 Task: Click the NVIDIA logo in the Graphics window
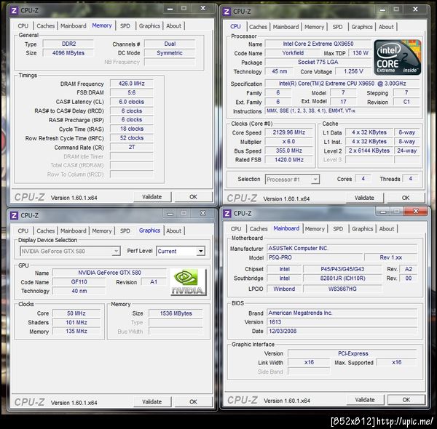click(188, 282)
